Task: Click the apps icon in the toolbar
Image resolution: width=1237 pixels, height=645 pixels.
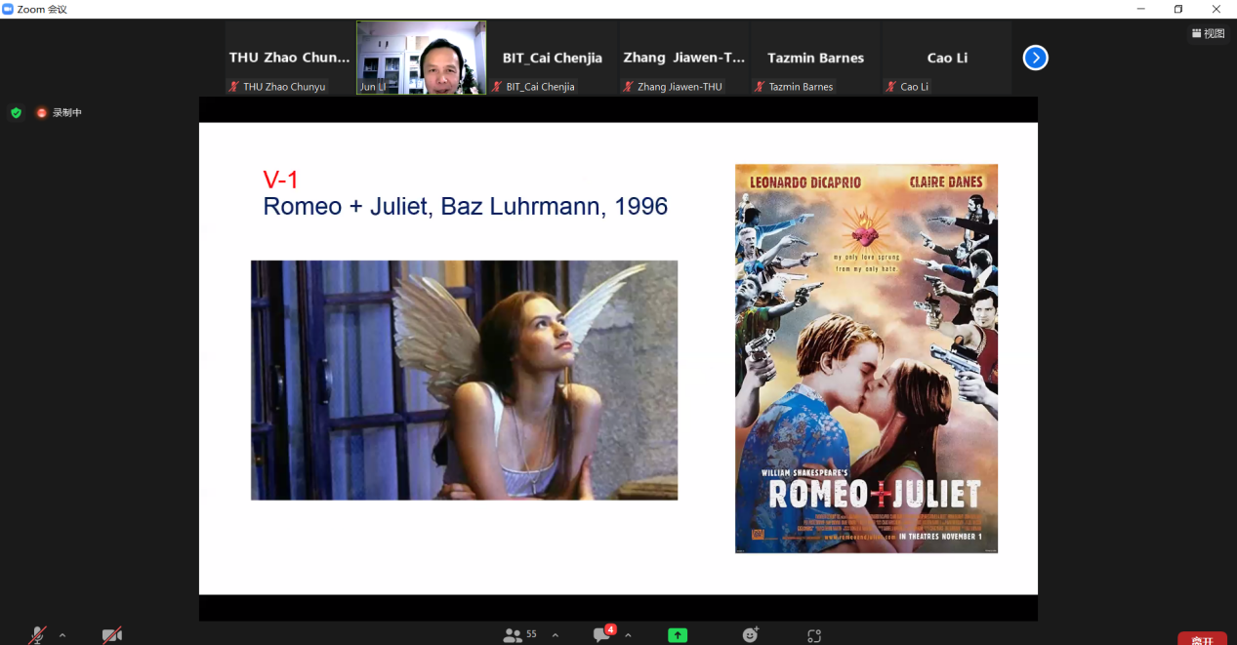Action: pos(814,635)
